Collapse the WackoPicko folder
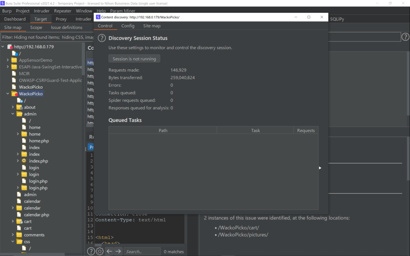Image resolution: width=410 pixels, height=256 pixels. click(x=8, y=94)
